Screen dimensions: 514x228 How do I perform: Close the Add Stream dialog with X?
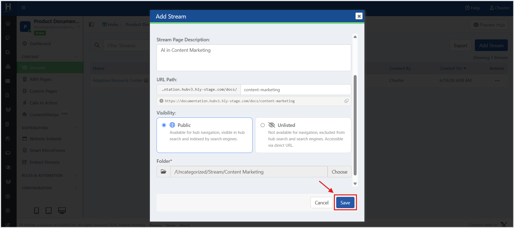pos(359,16)
